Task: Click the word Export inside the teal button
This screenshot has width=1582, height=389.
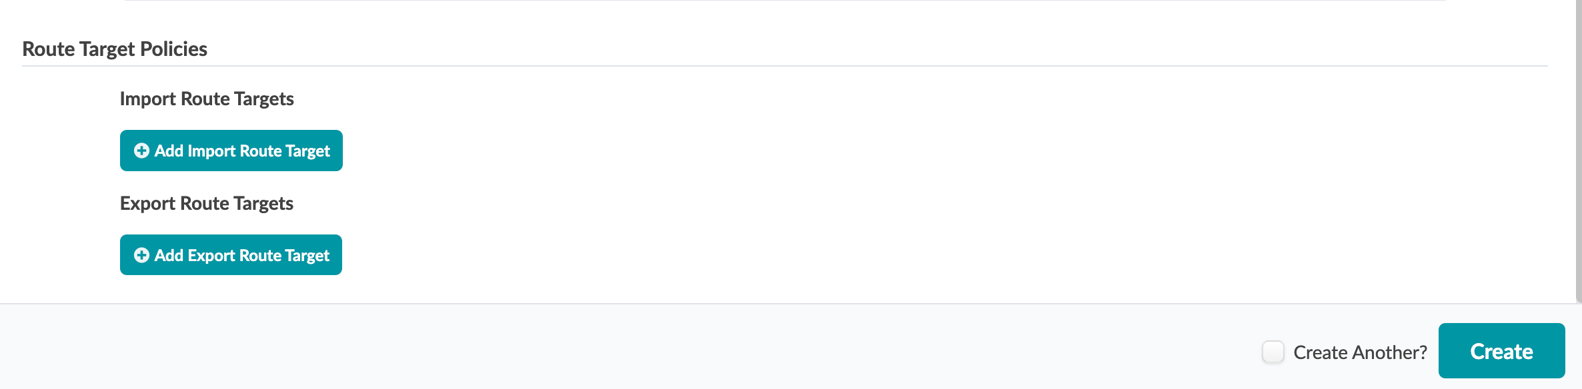Action: click(x=211, y=256)
